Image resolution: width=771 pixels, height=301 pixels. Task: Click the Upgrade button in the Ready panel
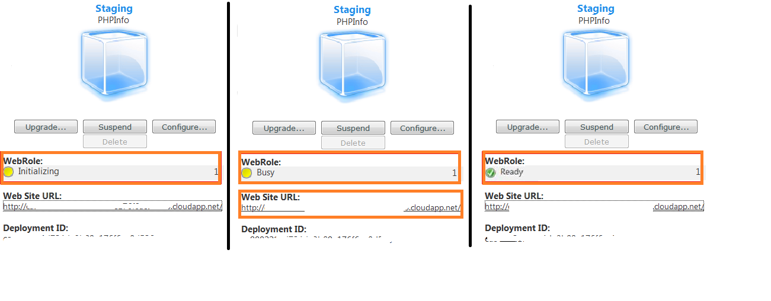(527, 127)
